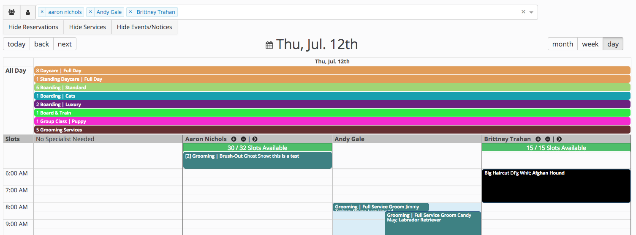
Task: Click Brittney Trahan right arrow icon
Action: (x=559, y=139)
